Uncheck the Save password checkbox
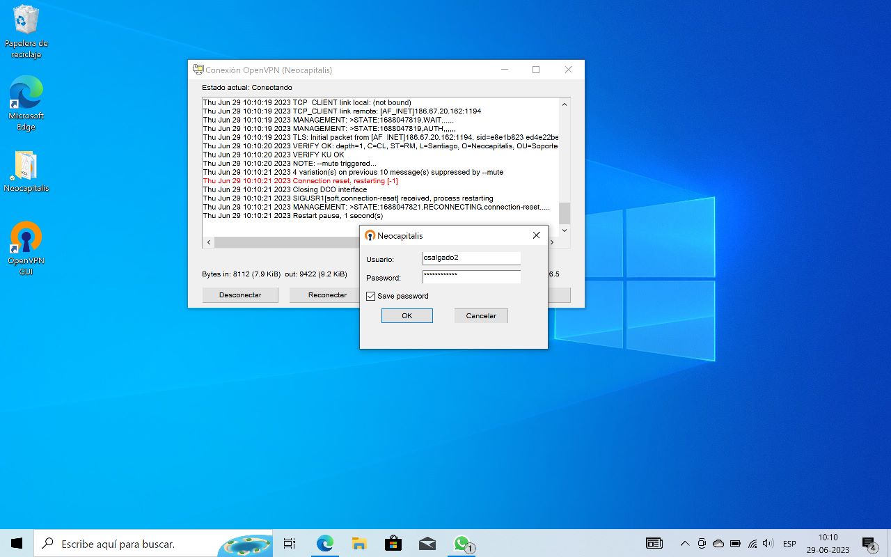Viewport: 891px width, 557px height. pos(371,296)
